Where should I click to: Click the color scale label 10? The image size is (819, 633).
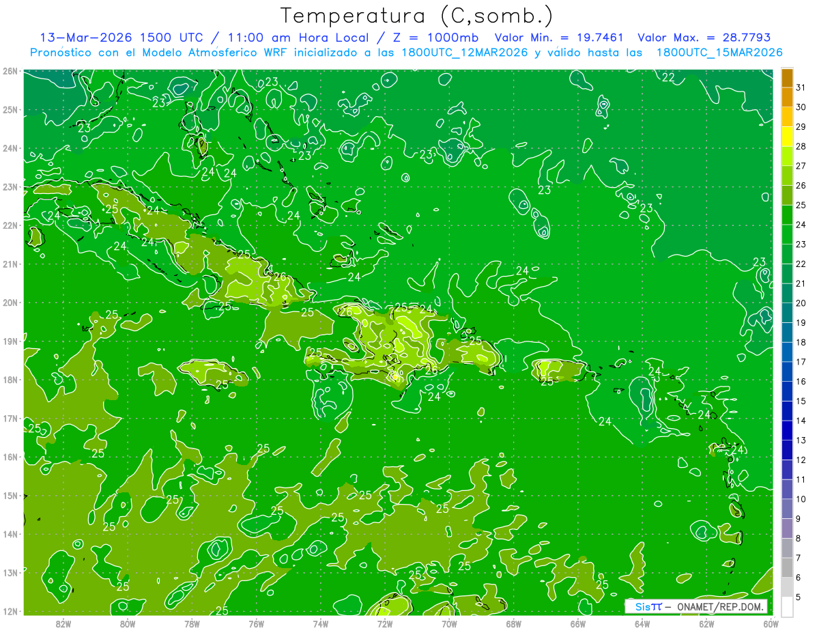[x=801, y=499]
